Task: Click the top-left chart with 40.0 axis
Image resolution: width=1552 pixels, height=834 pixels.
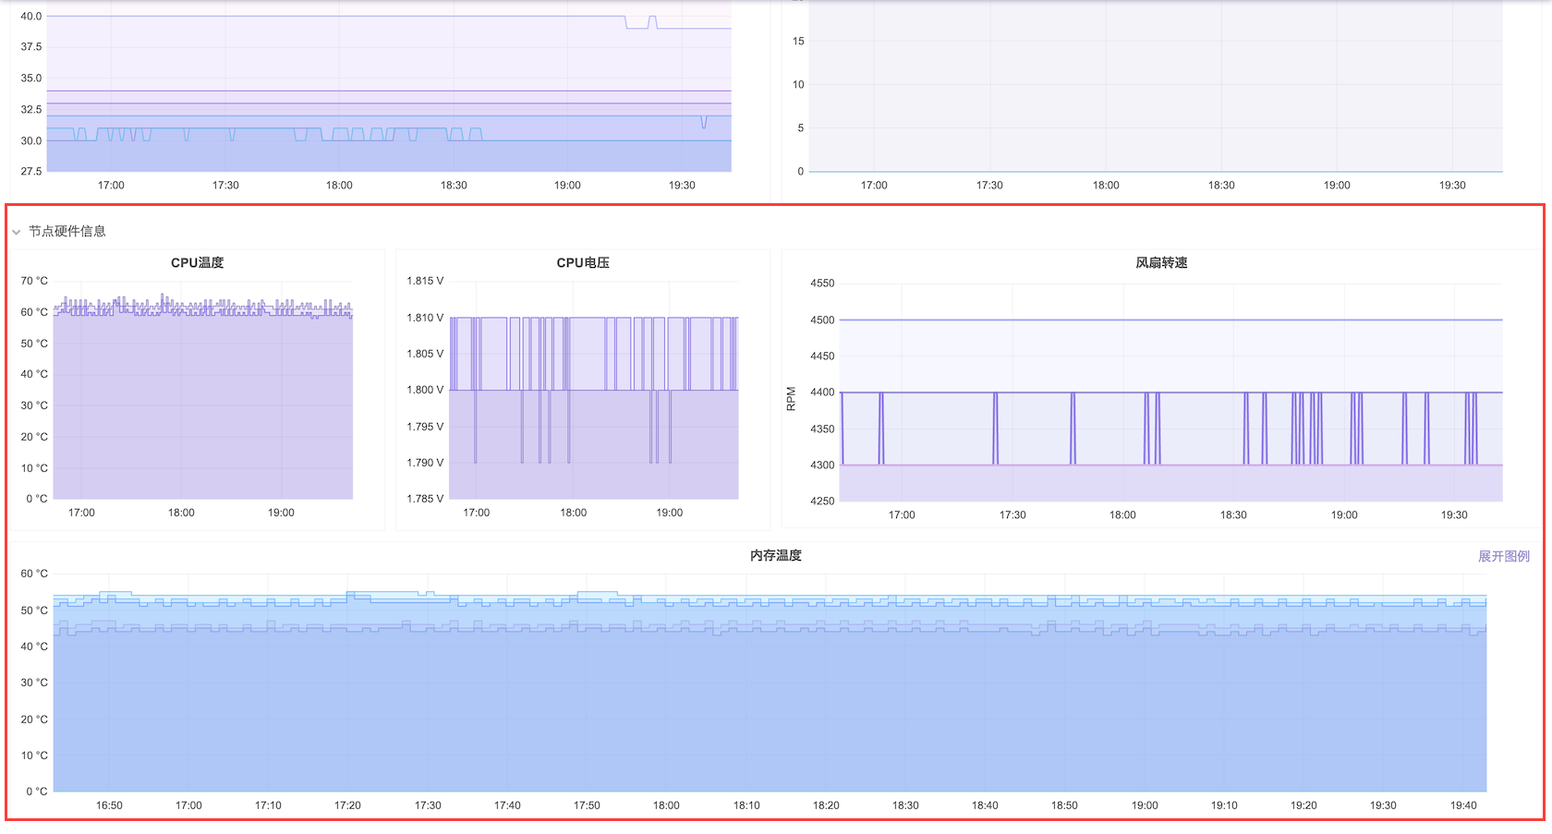Action: coord(388,92)
